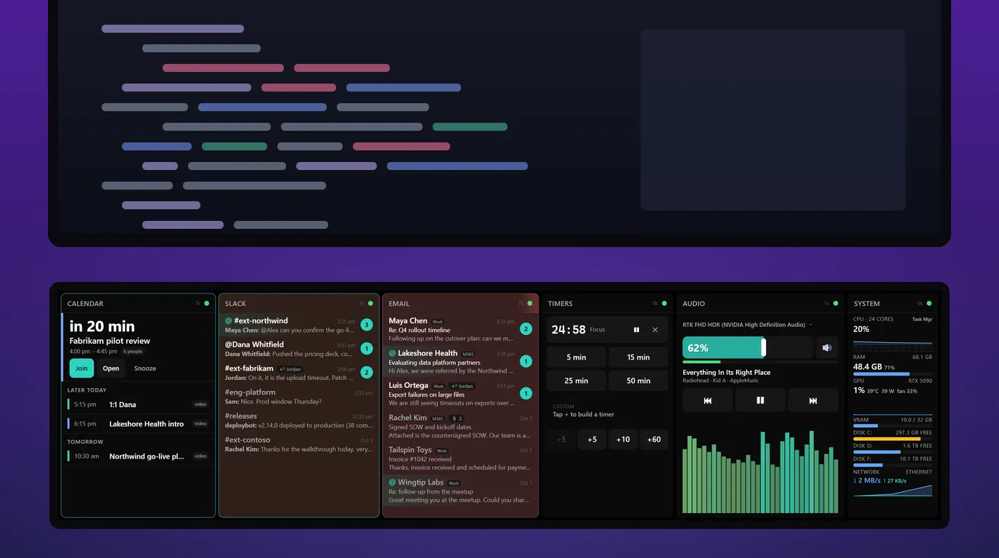Click the track progress bar under volume
The width and height of the screenshot is (999, 558).
(760, 362)
